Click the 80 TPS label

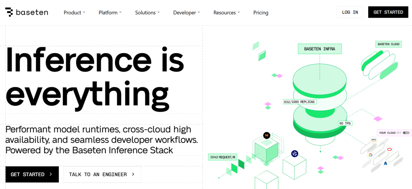pos(345,123)
